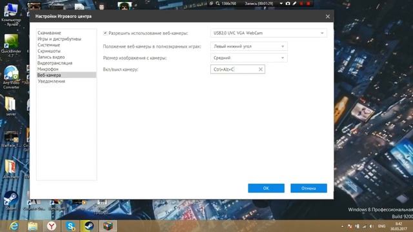Viewport: 413px width, 232px height.
Task: Switch the ENG input language indicator
Action: click(381, 226)
